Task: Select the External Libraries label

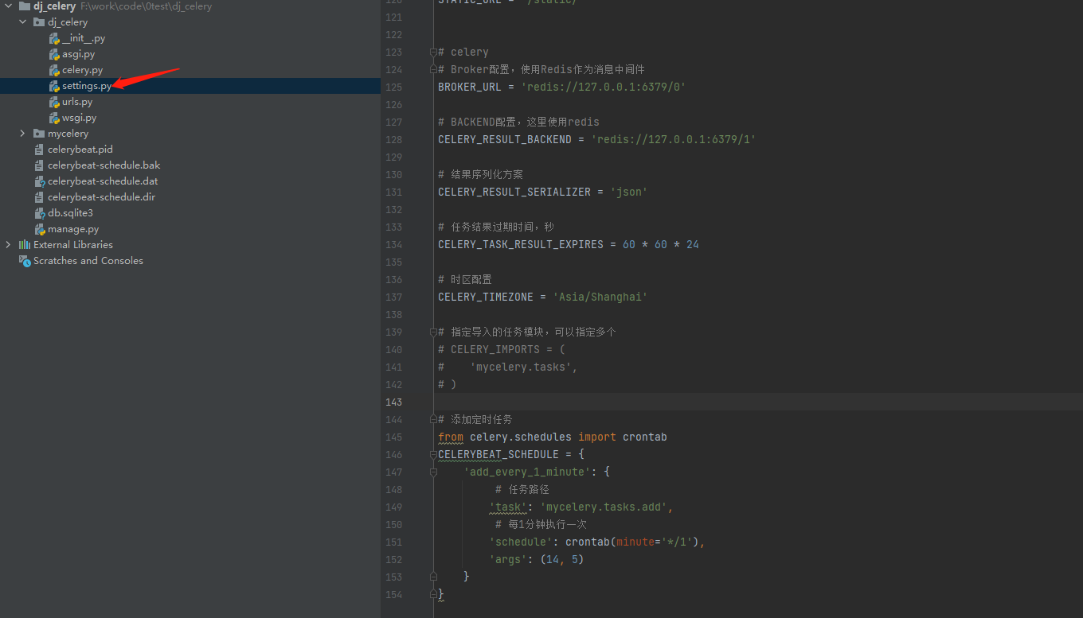Action: coord(73,245)
